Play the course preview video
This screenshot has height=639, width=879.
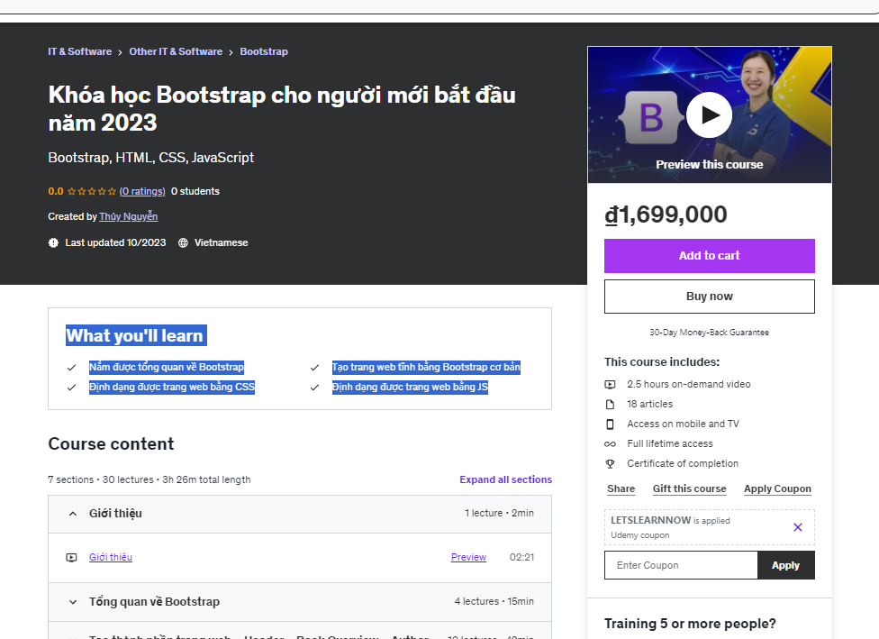pos(709,114)
